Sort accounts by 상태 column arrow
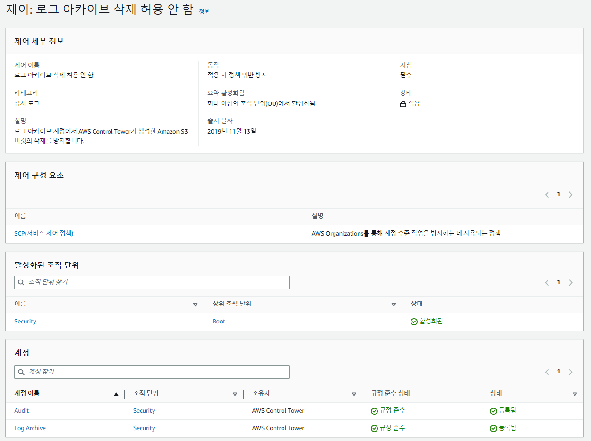This screenshot has height=441, width=591. pos(575,394)
